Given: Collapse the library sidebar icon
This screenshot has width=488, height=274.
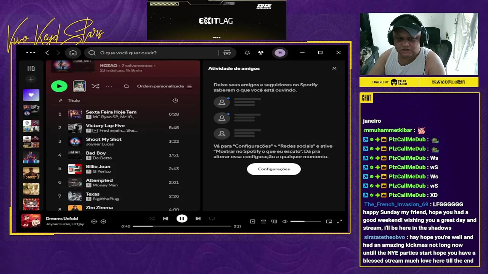Looking at the screenshot, I should point(31,68).
